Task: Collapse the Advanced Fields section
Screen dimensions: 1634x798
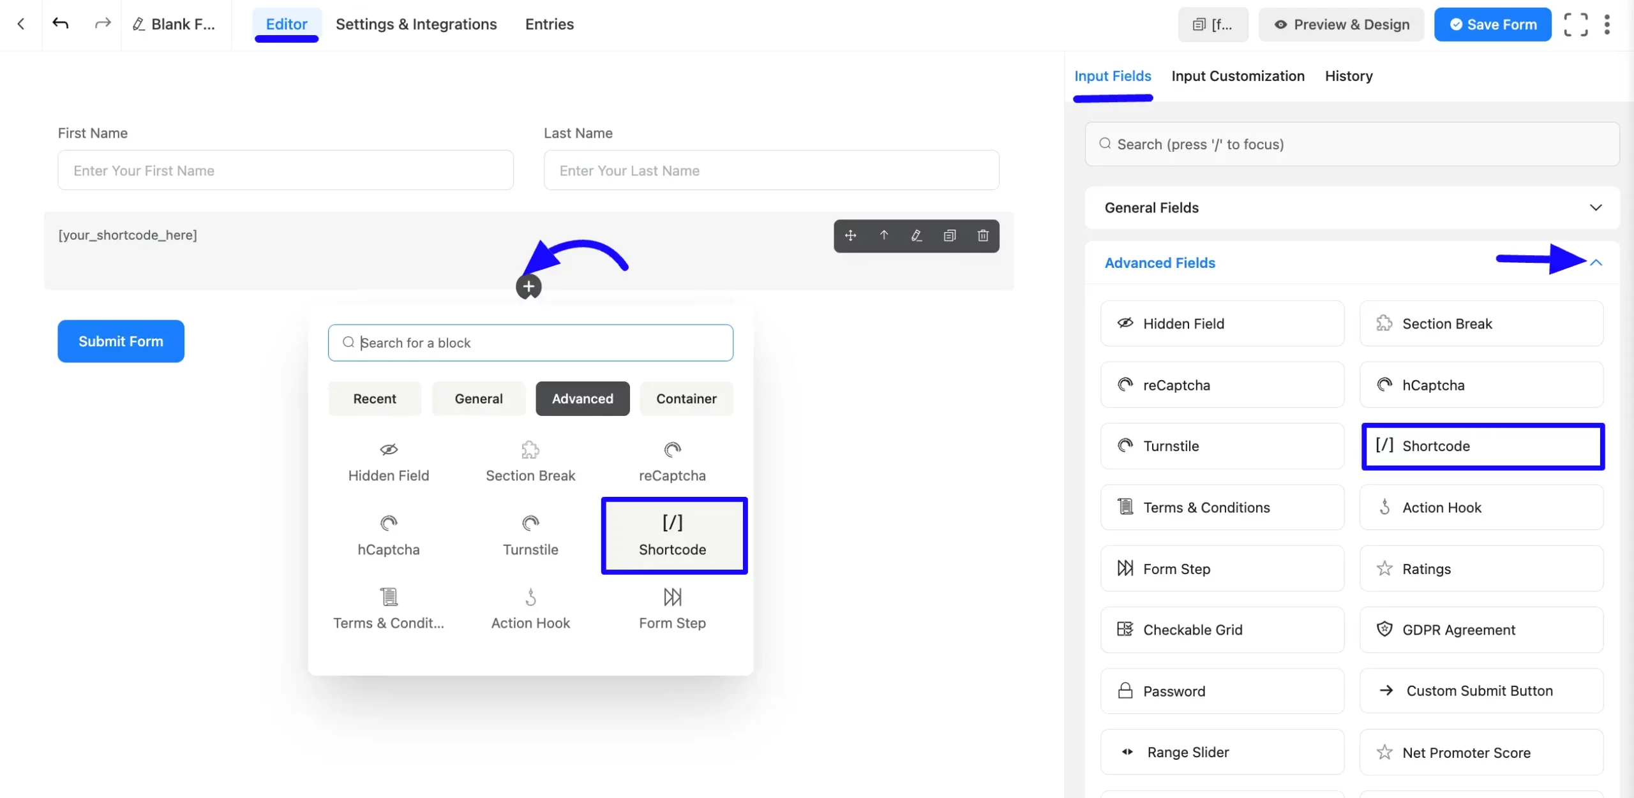Action: [x=1596, y=263]
